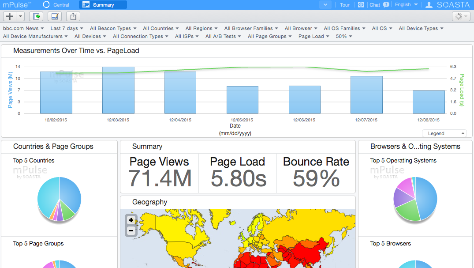Click the Top 5 Operating Systems pie chart
Viewport: 474px width, 268px height.
pyautogui.click(x=415, y=199)
